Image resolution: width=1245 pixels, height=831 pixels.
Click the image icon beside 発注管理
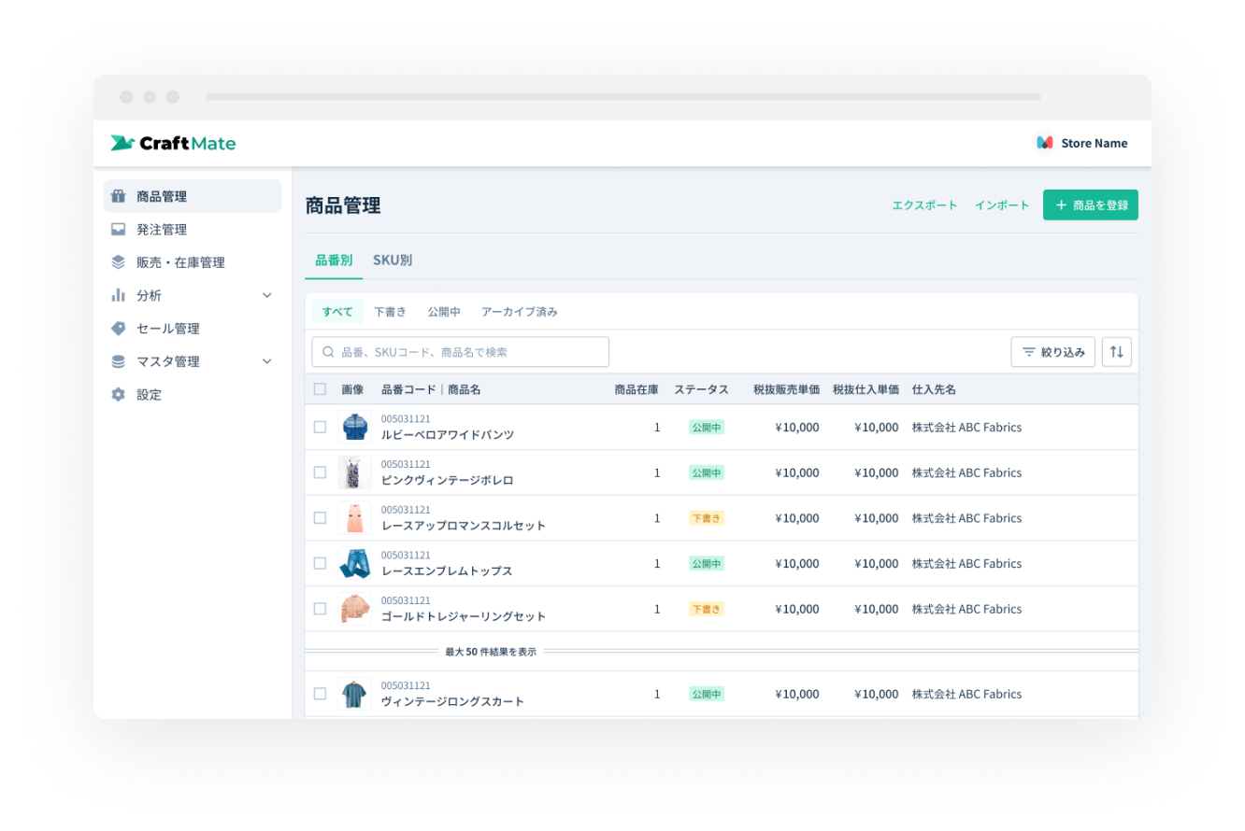click(118, 230)
